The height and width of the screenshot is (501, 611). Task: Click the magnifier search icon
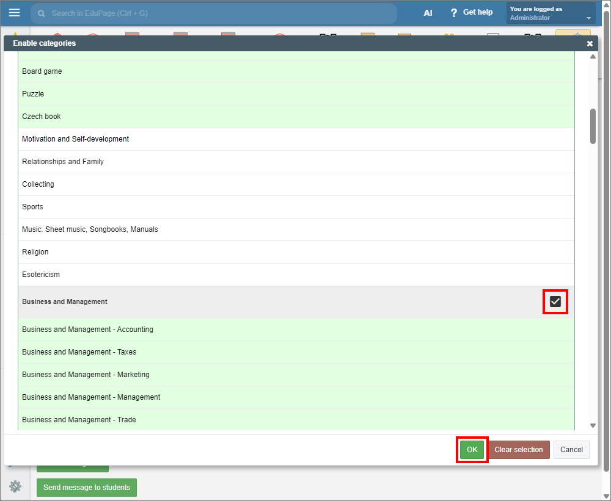[42, 13]
